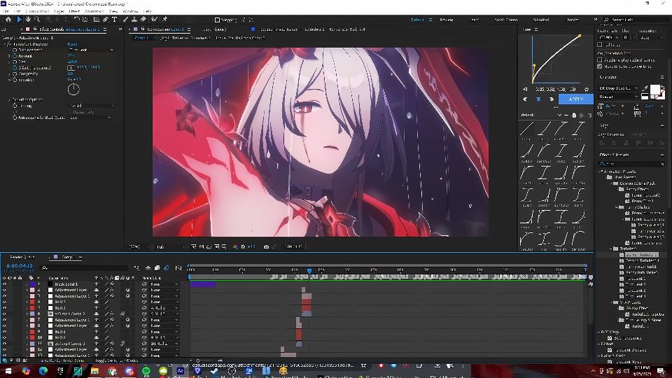Image resolution: width=672 pixels, height=378 pixels.
Task: Click the timeline Graph Editor icon
Action: [x=178, y=268]
